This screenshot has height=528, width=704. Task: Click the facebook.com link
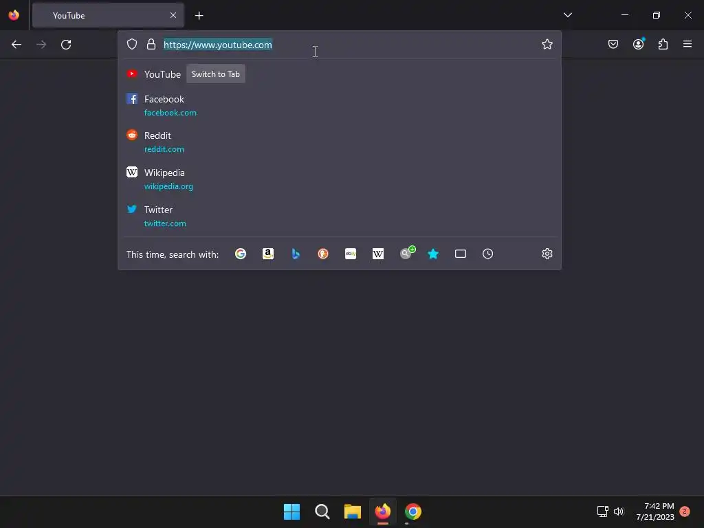[170, 113]
